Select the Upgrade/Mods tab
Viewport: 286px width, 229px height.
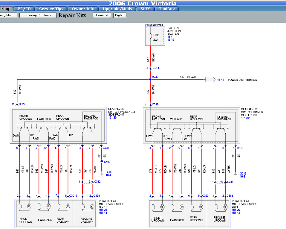tap(117, 9)
